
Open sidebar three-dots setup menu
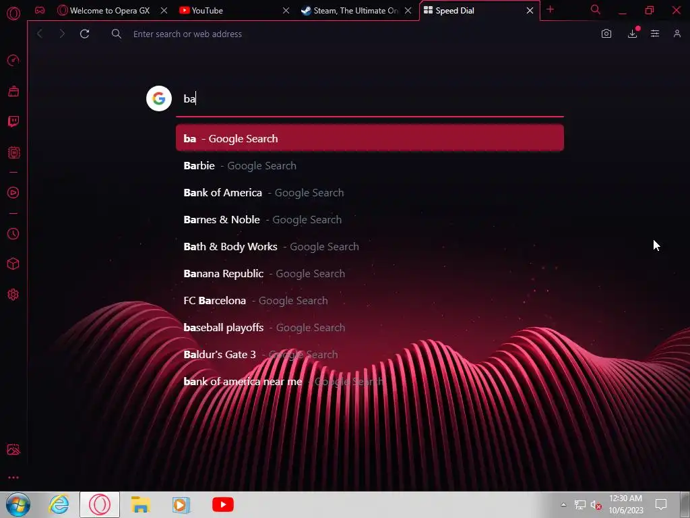pos(13,478)
